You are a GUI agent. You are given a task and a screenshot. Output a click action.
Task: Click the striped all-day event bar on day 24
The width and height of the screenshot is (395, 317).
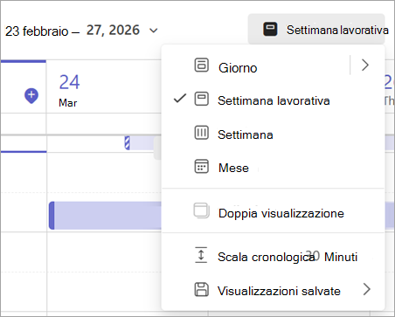(142, 143)
